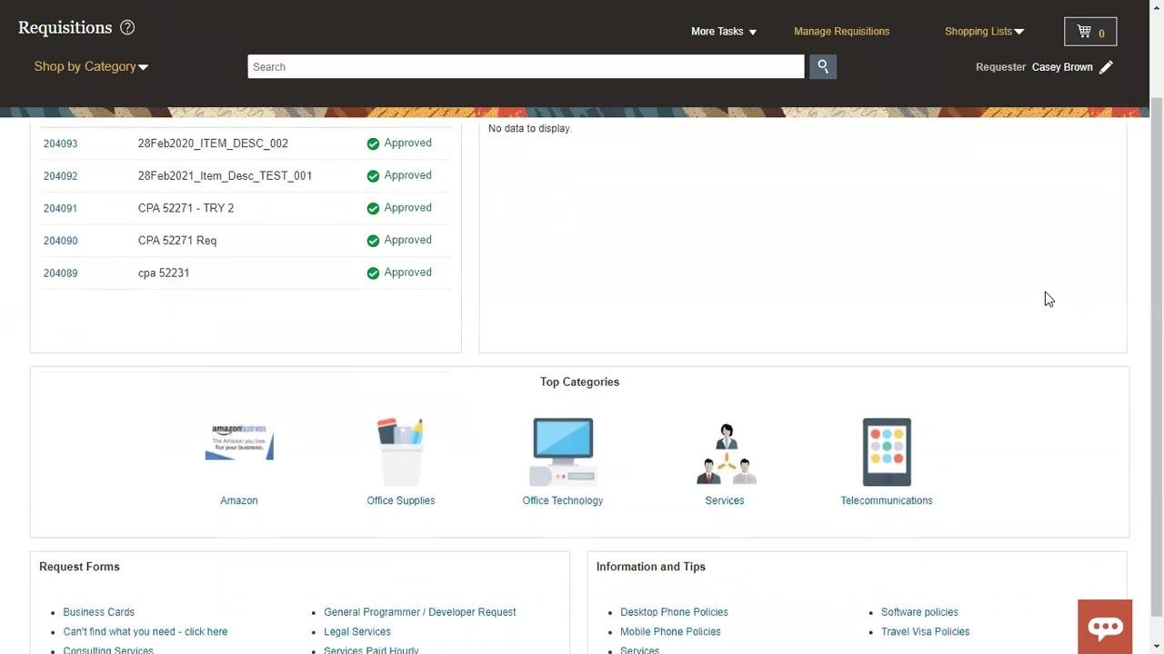Open Manage Requisitions

(841, 32)
